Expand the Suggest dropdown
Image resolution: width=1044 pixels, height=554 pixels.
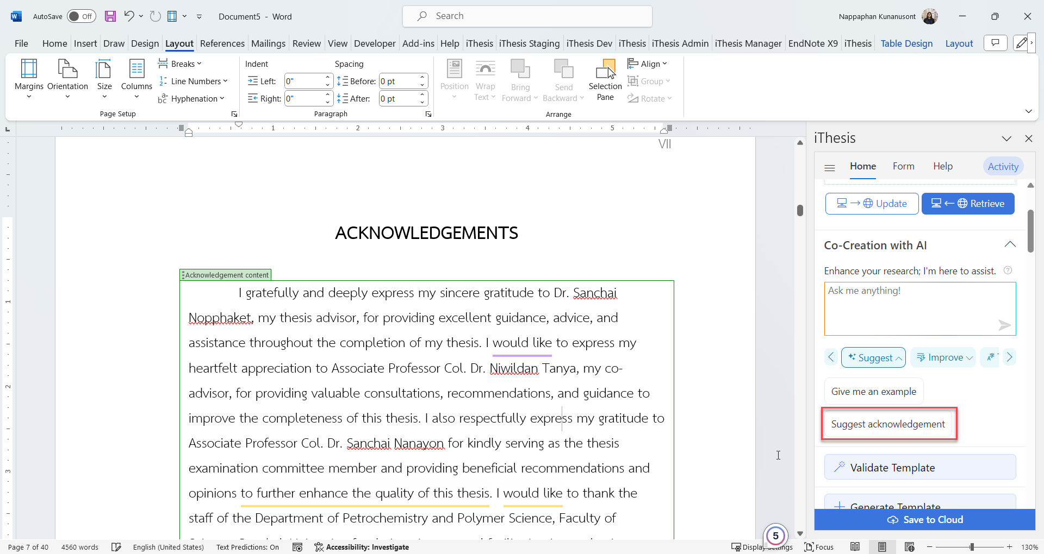point(873,357)
